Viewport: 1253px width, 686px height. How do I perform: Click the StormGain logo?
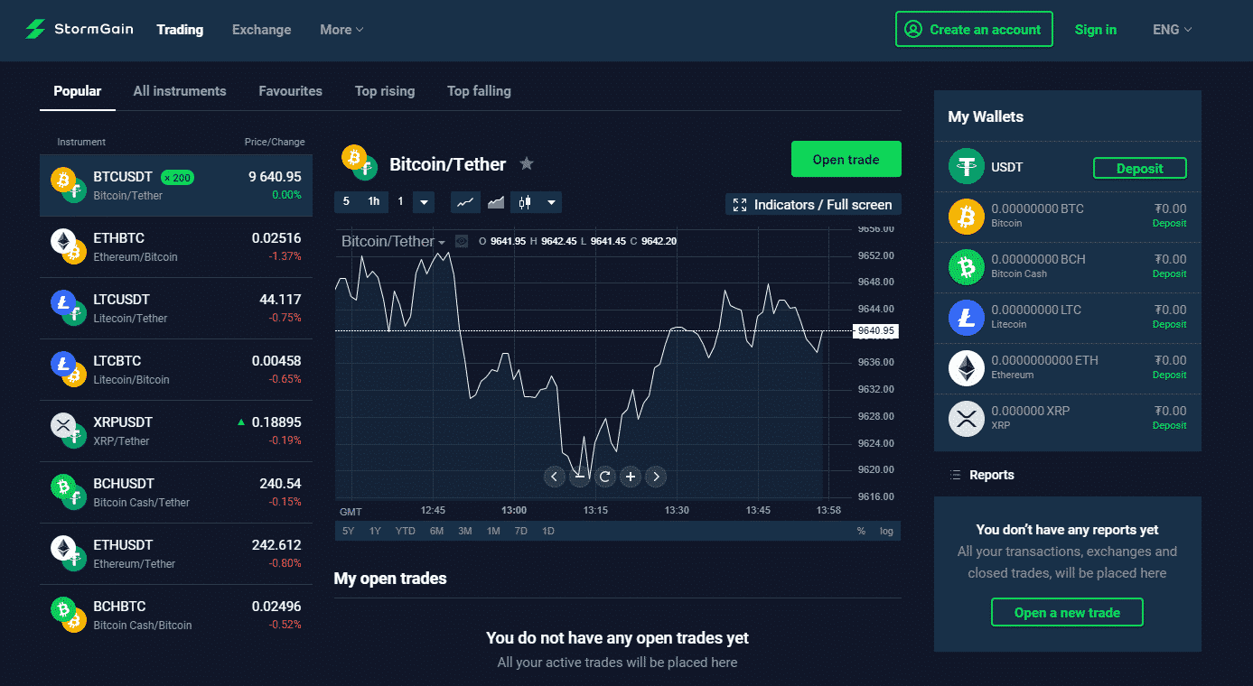79,29
